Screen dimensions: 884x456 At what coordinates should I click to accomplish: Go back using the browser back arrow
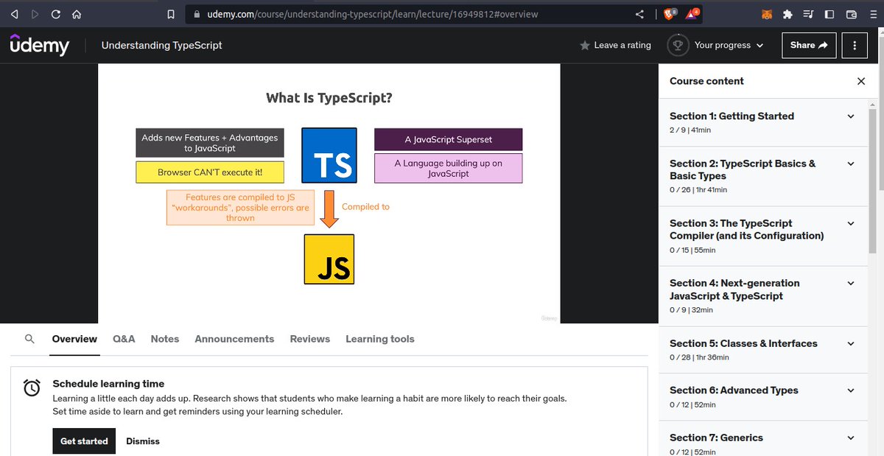click(x=14, y=14)
